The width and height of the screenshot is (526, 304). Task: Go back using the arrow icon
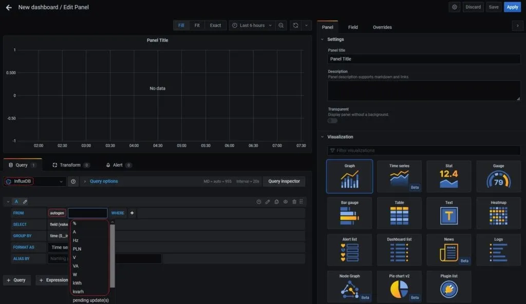9,7
